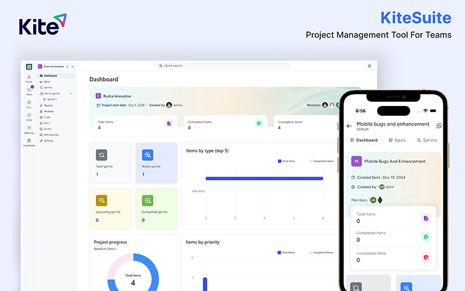Click the Total items purple document icon
The image size is (465, 291).
tap(169, 123)
